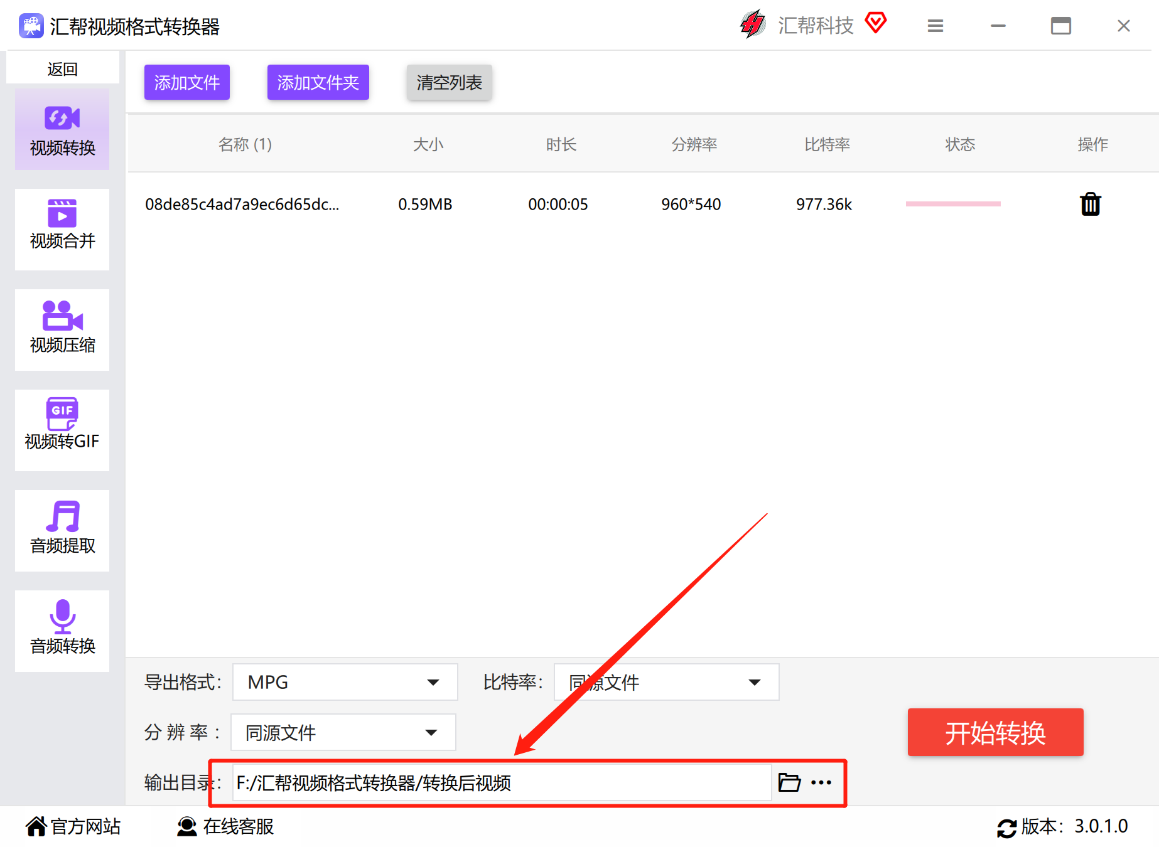Viewport: 1159px width, 847px height.
Task: Open 在线客服 online support
Action: click(225, 826)
